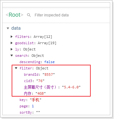The height and width of the screenshot is (119, 114).
Task: Collapse the filter Object node
Action: [x=16, y=68]
